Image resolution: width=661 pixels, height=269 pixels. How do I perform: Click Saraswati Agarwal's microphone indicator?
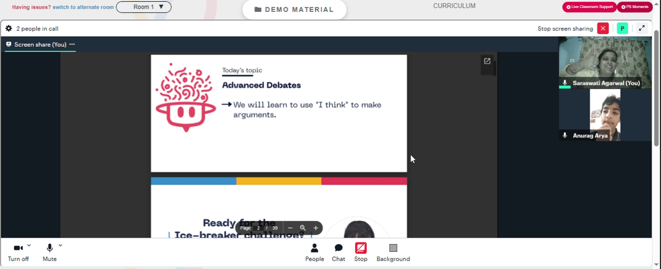click(x=565, y=83)
